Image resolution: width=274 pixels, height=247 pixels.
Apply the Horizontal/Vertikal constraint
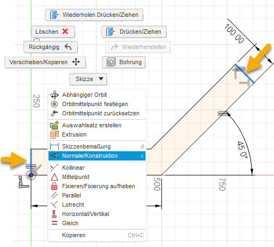(x=97, y=214)
